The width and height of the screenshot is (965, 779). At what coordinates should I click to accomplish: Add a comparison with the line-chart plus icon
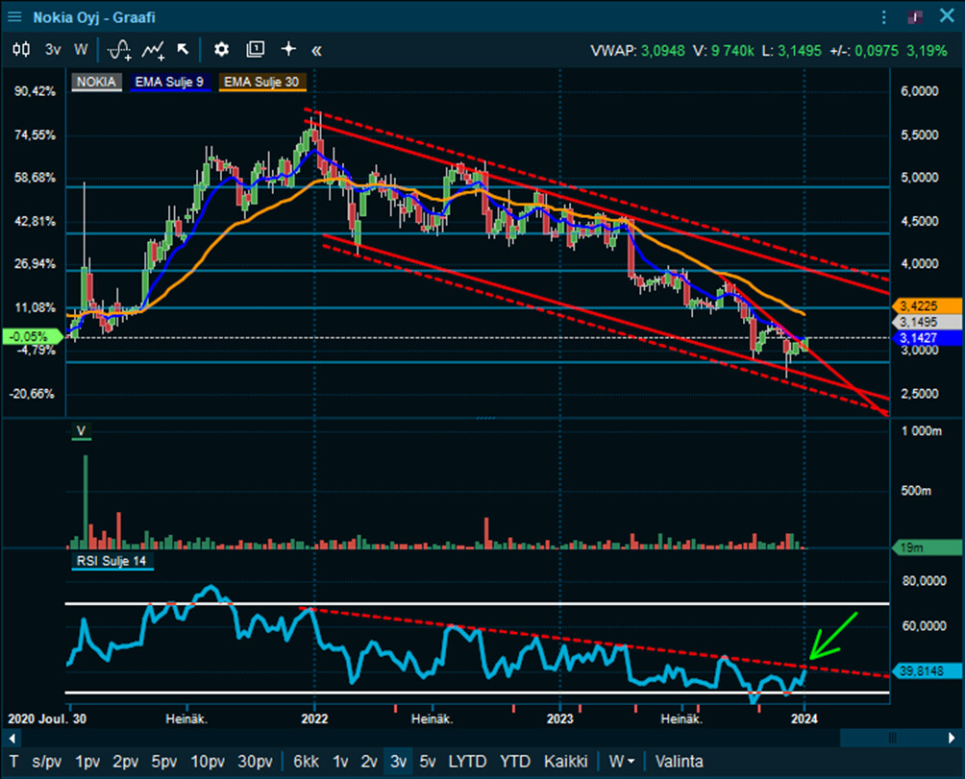tap(153, 50)
